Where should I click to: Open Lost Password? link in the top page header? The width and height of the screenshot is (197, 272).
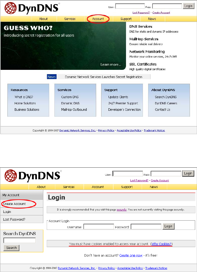click(141, 13)
